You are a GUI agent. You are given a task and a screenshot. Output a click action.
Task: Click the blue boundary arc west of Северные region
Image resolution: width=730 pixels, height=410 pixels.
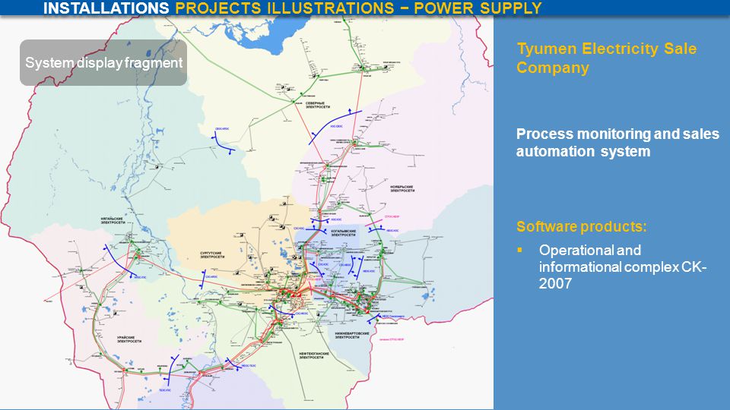pos(224,143)
